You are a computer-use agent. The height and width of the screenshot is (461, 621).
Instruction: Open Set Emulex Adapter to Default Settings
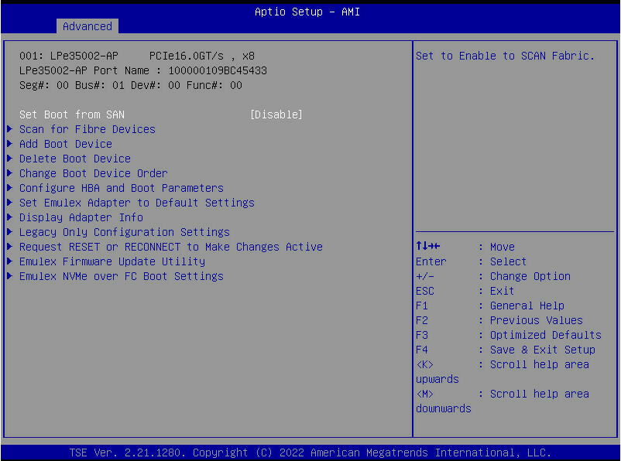[136, 203]
